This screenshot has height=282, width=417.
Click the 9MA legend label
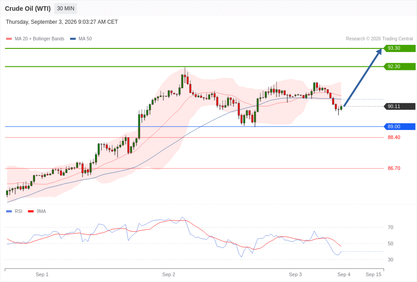(41, 211)
